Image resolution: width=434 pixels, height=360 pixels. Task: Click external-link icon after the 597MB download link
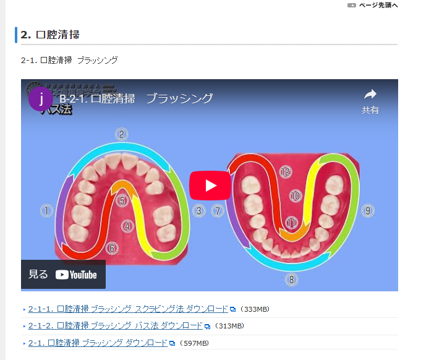click(x=172, y=344)
